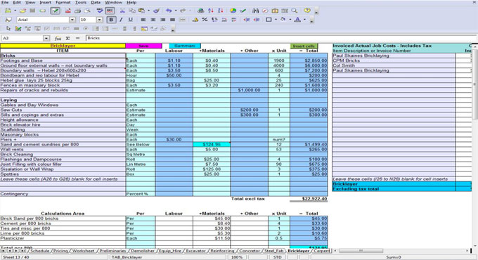The image size is (478, 260).
Task: Switch to the Pricing sheet tab
Action: coord(60,251)
